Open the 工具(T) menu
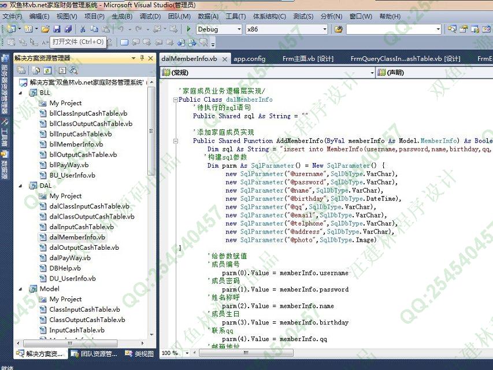Image resolution: width=493 pixels, height=370 pixels. point(235,16)
